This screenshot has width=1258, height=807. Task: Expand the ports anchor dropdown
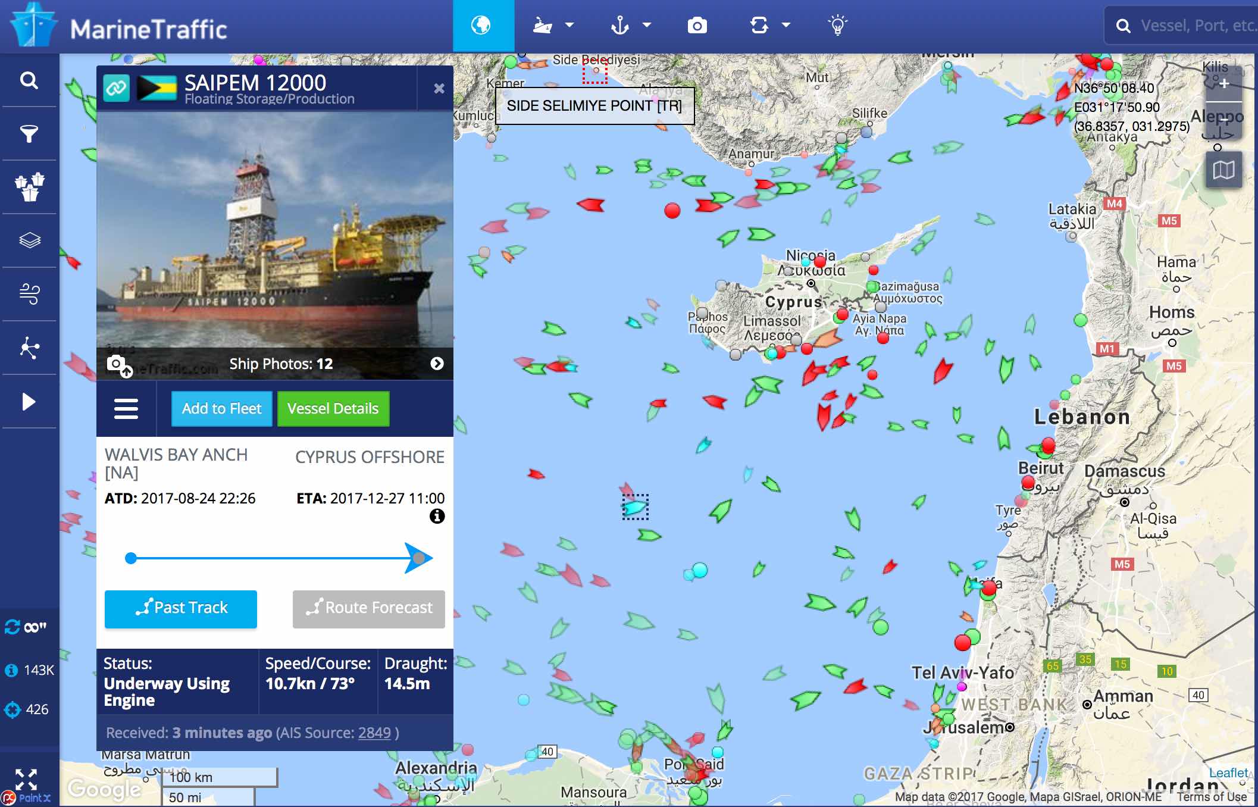[647, 26]
